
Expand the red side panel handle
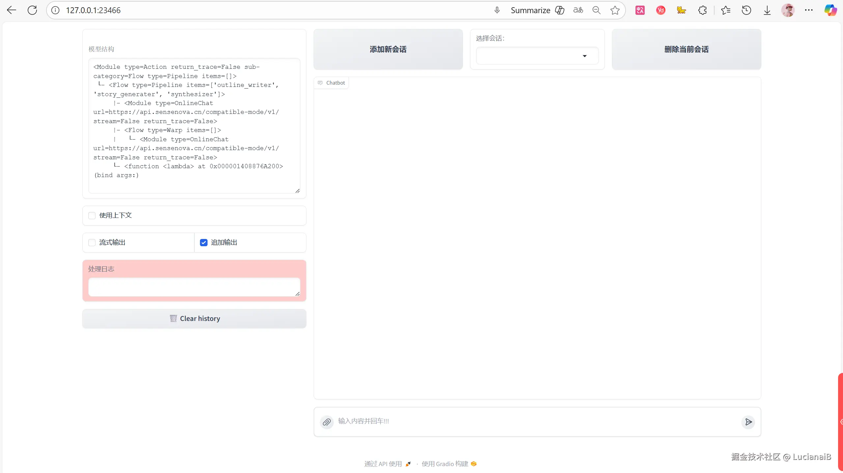840,422
